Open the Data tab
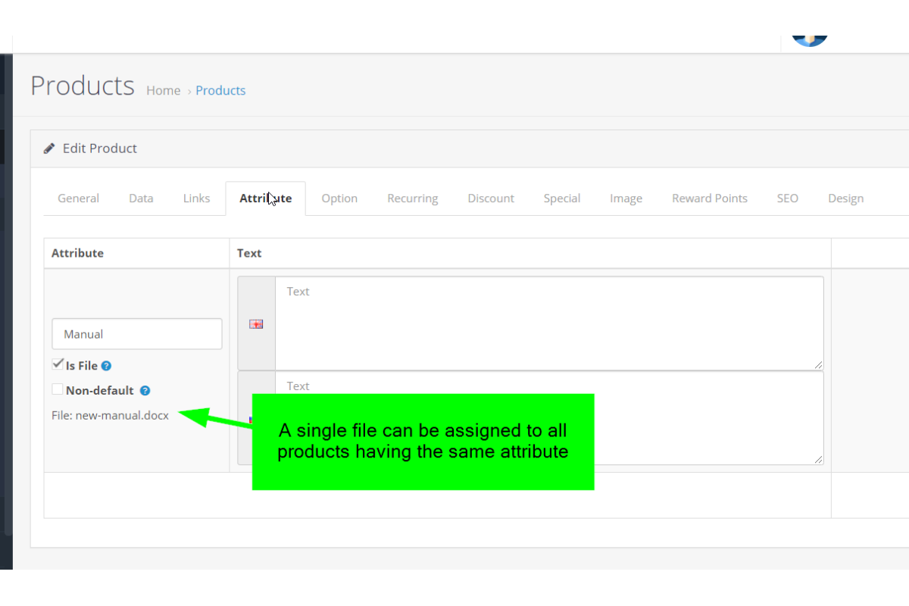909x606 pixels. (141, 198)
